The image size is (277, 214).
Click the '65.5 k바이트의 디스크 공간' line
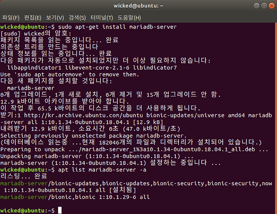point(100,108)
